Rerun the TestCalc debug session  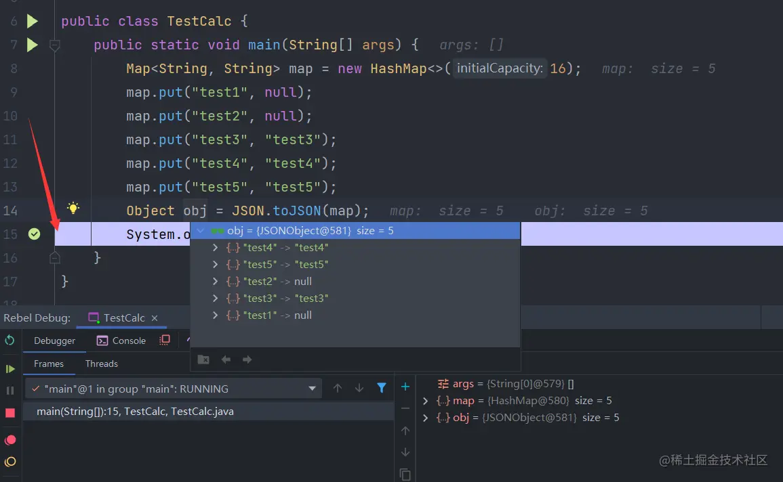pos(9,341)
